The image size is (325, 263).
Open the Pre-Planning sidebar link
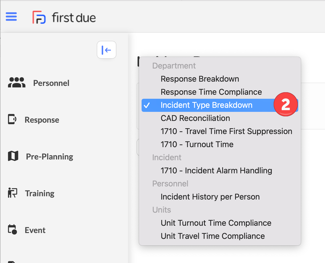click(x=50, y=157)
